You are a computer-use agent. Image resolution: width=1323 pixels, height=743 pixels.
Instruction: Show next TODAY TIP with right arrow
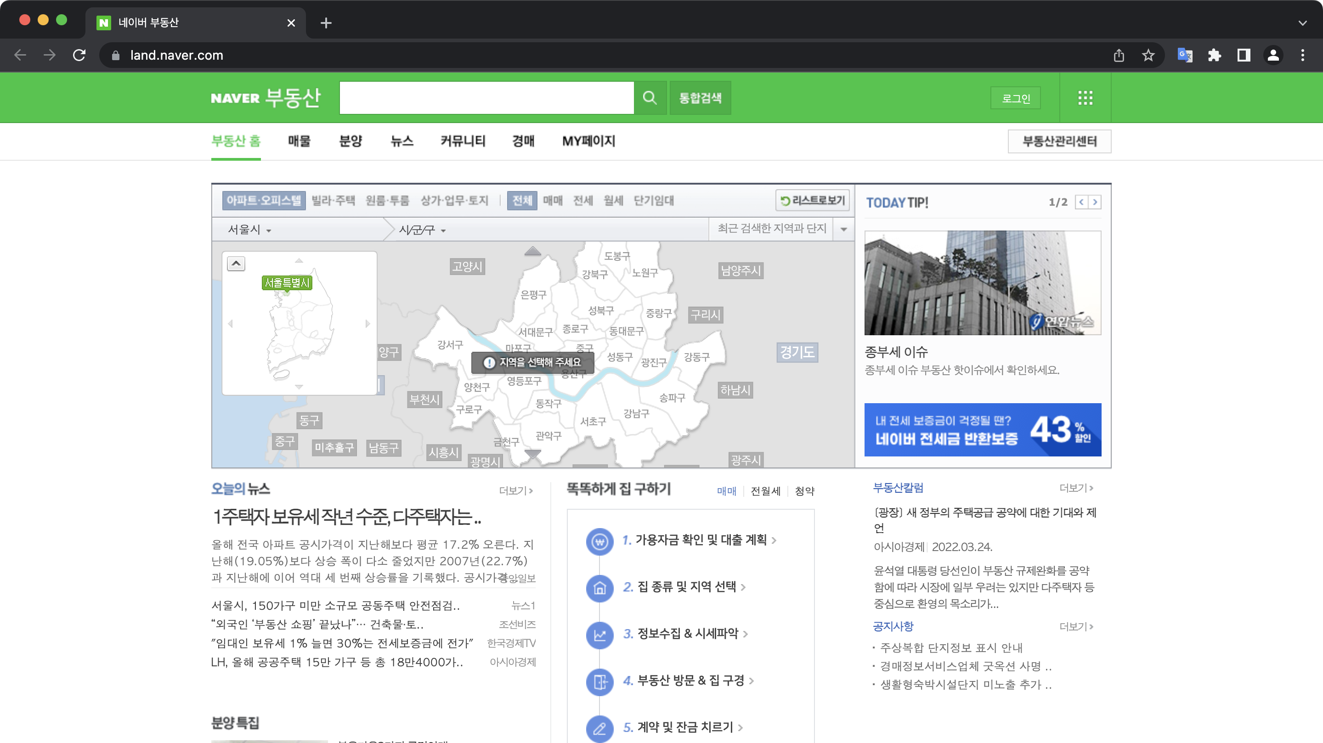(1096, 202)
